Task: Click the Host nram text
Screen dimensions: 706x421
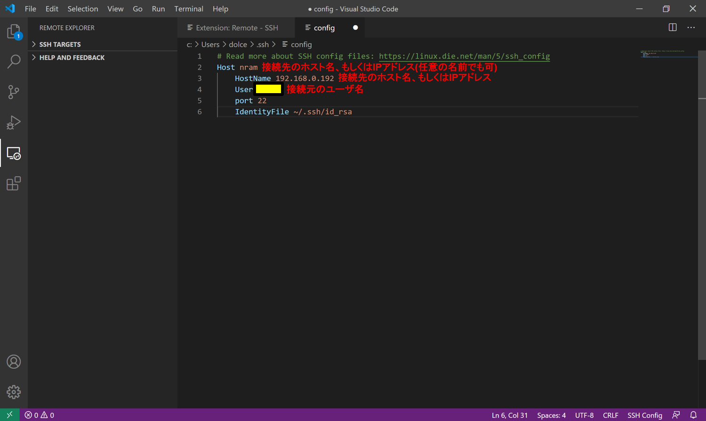Action: click(x=237, y=67)
